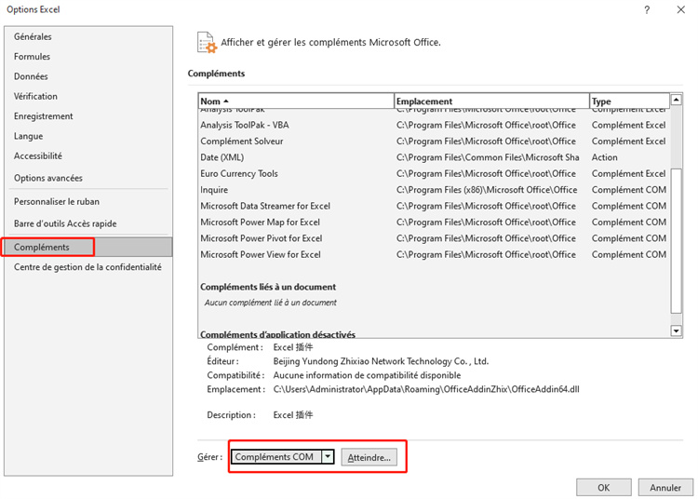The width and height of the screenshot is (698, 499).
Task: Sort list by the Nom column header
Action: 296,101
